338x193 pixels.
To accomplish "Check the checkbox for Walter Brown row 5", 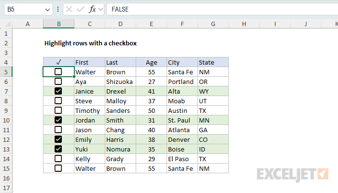I will click(58, 72).
